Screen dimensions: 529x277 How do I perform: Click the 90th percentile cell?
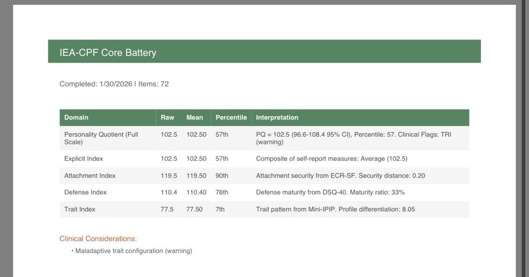coord(222,175)
